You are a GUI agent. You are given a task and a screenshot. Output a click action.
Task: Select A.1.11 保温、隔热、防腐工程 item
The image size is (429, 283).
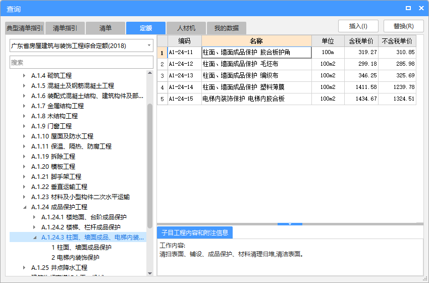click(x=71, y=146)
